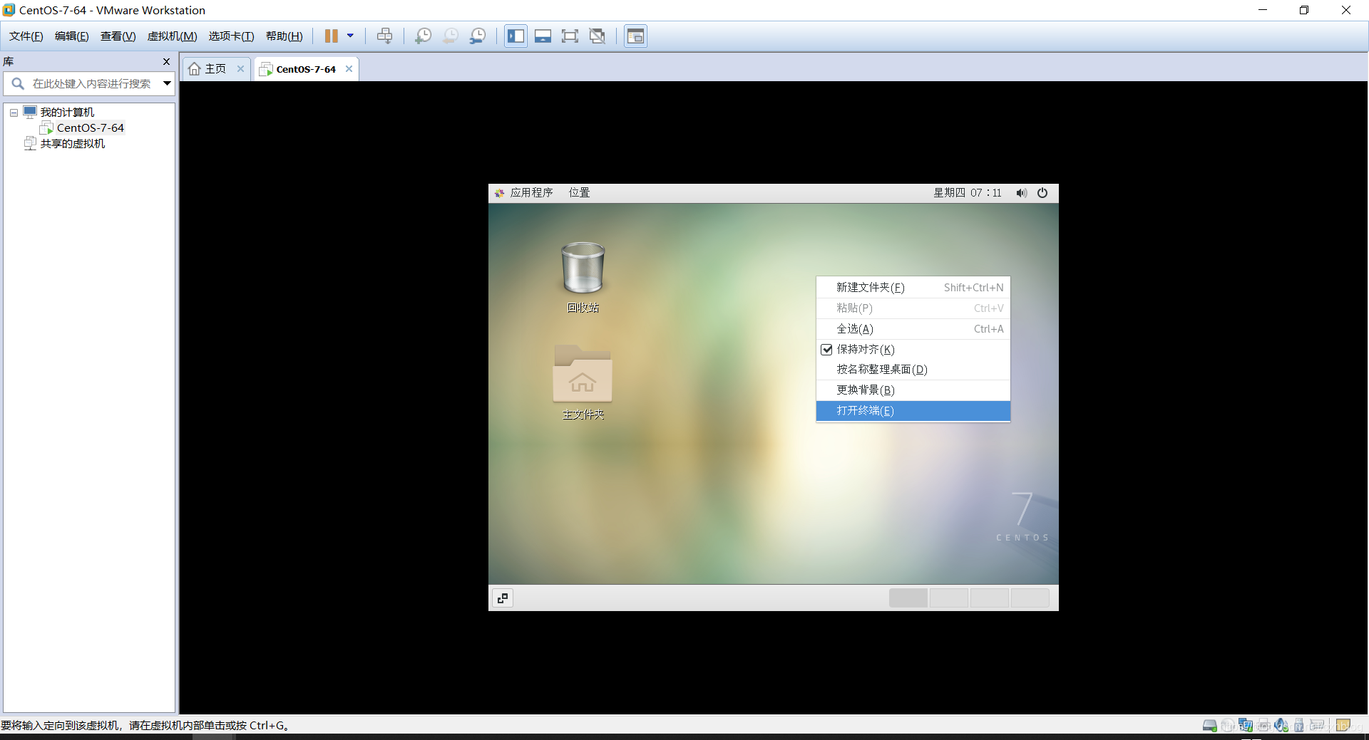
Task: Click the VMware Workstation title bar icon
Action: [9, 10]
